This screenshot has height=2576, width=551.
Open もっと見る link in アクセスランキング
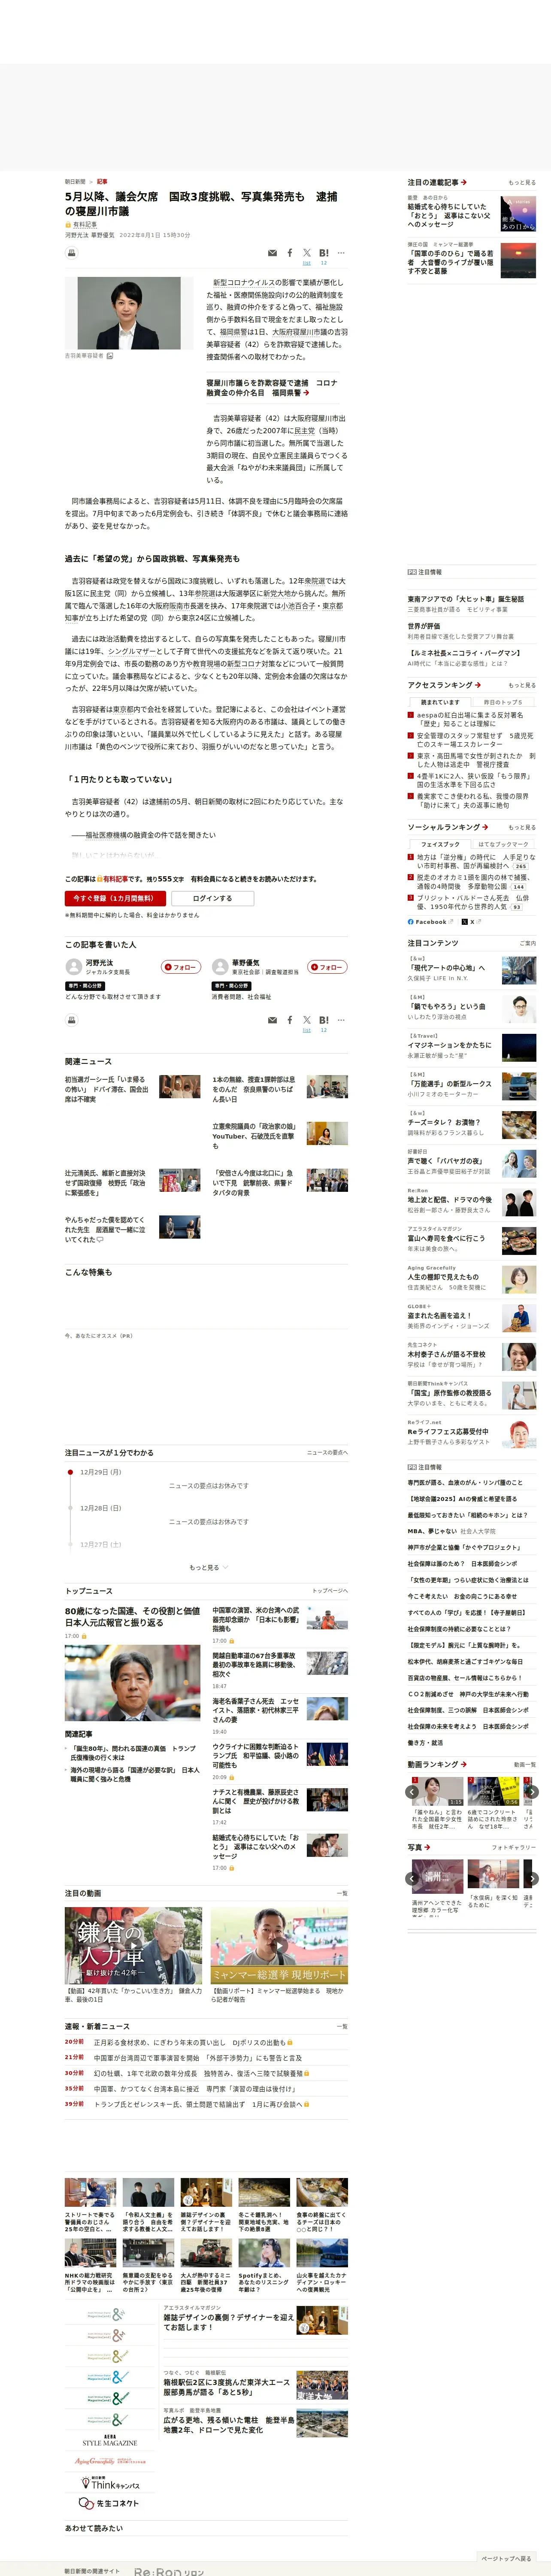[x=522, y=685]
